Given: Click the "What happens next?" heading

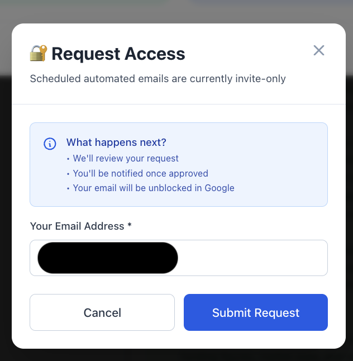Looking at the screenshot, I should pos(116,142).
